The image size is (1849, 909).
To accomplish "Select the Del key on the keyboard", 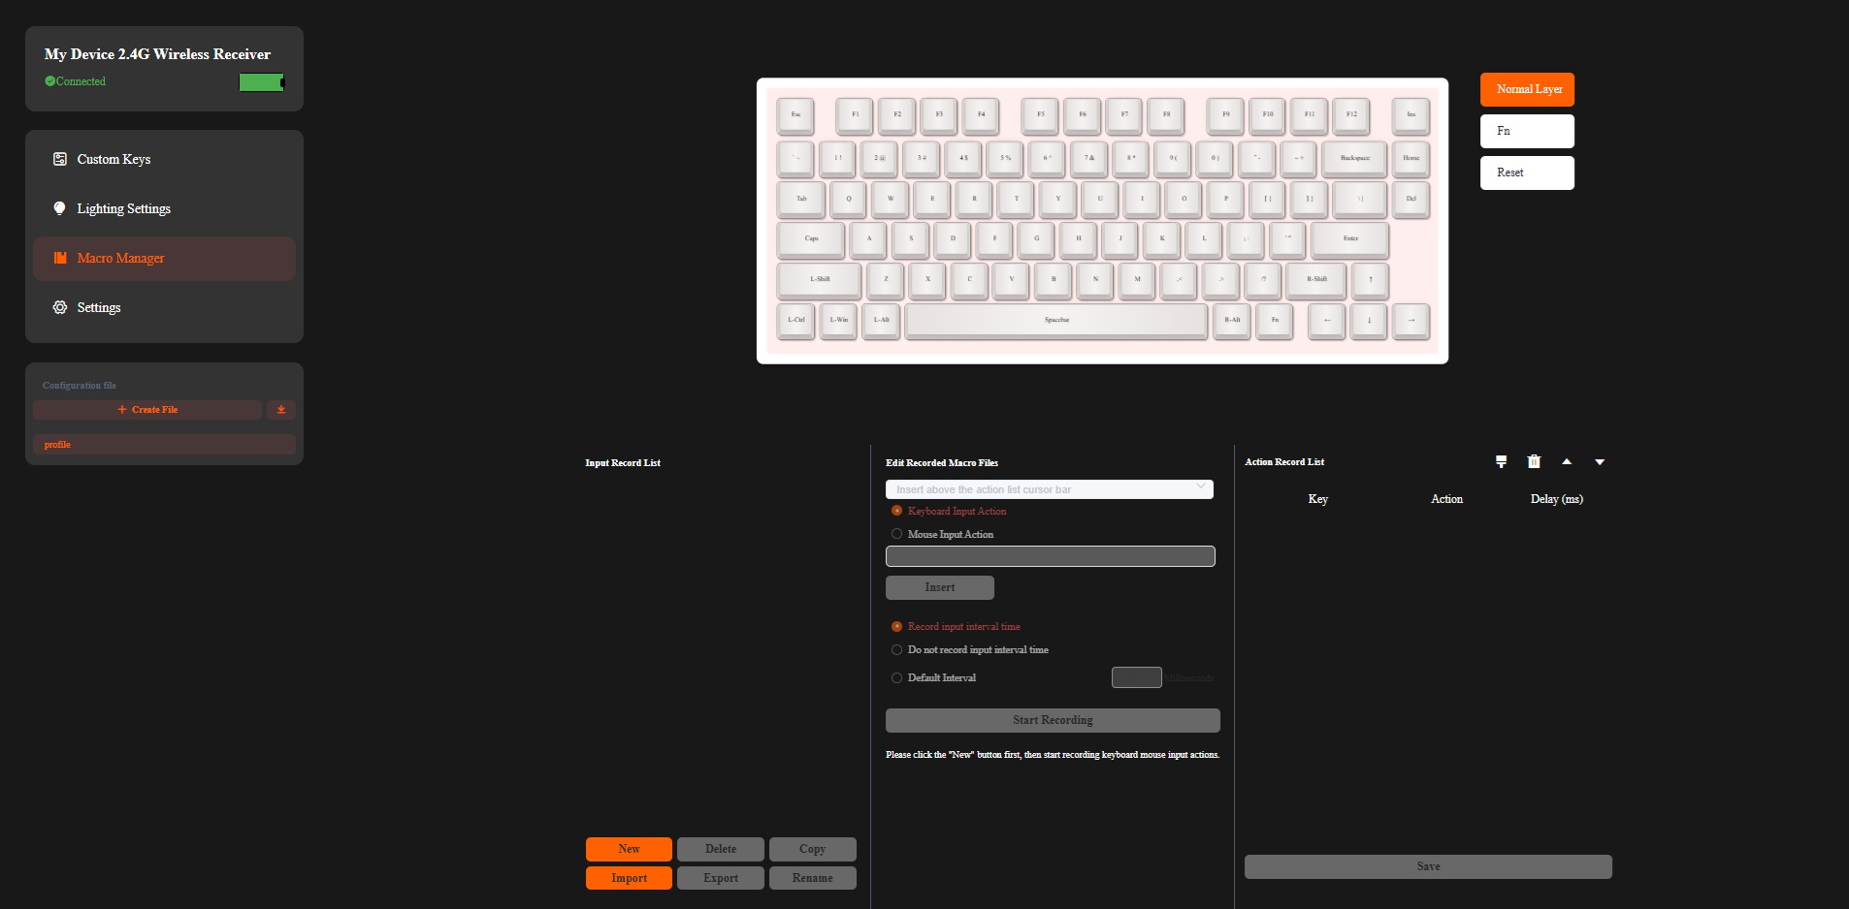I will 1411,199.
